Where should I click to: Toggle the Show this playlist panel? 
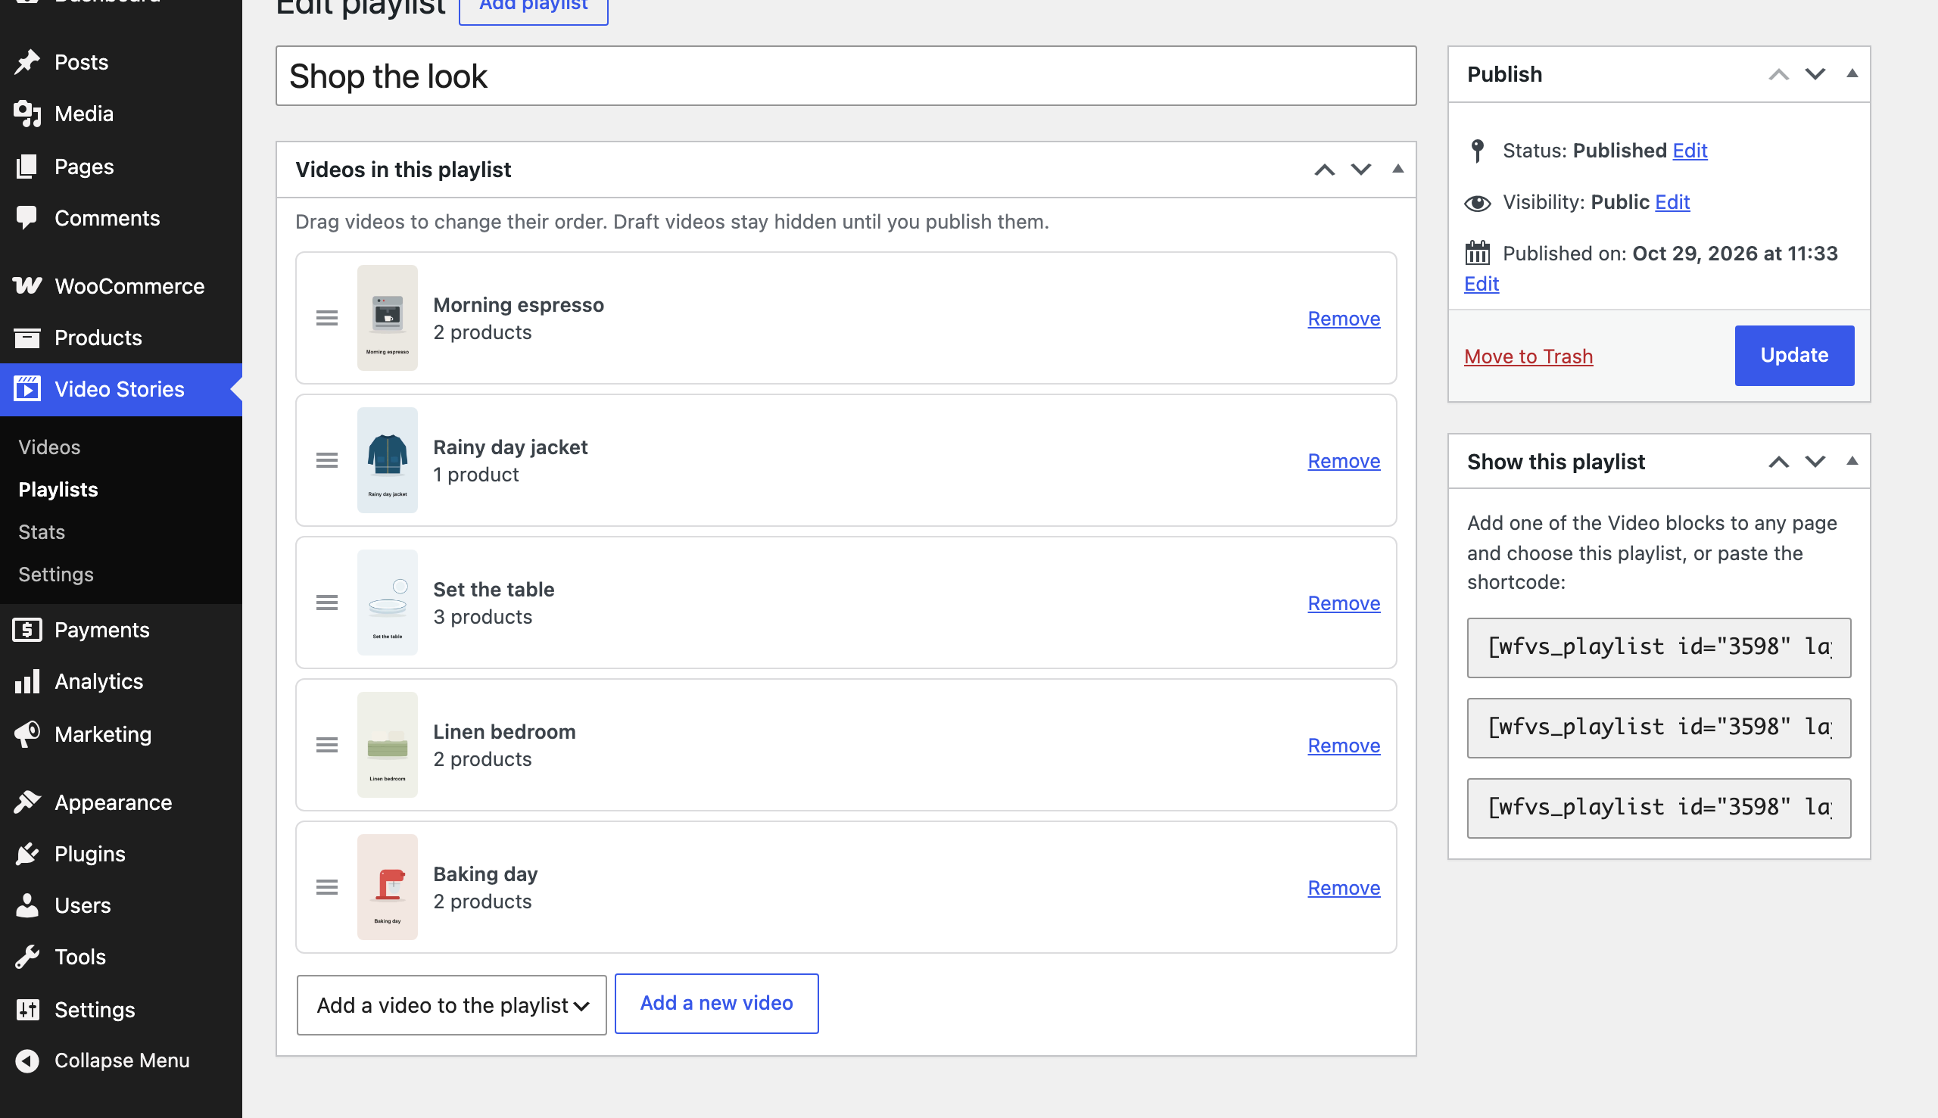tap(1852, 461)
